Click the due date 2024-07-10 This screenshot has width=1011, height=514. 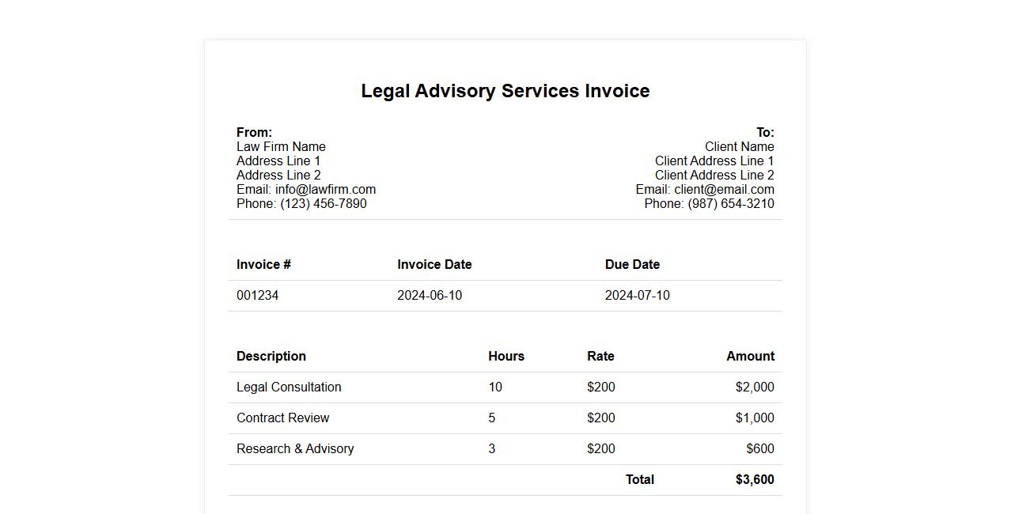tap(637, 296)
